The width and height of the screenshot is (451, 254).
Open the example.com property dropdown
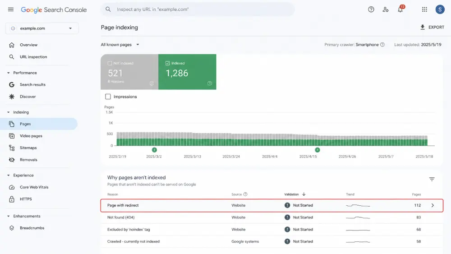point(41,28)
